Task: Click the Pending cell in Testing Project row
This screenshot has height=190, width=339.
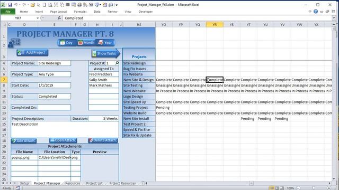Action: coord(164,108)
